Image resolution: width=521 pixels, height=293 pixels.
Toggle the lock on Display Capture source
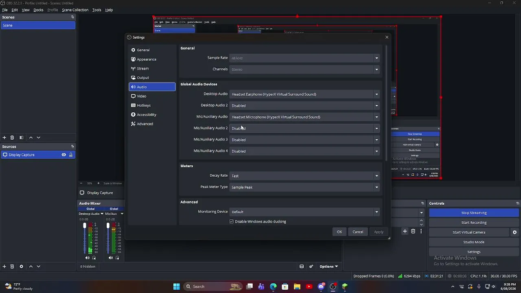point(70,155)
